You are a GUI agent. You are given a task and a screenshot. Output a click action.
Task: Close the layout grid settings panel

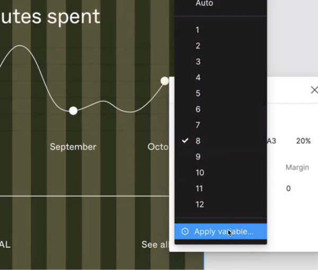coord(314,90)
